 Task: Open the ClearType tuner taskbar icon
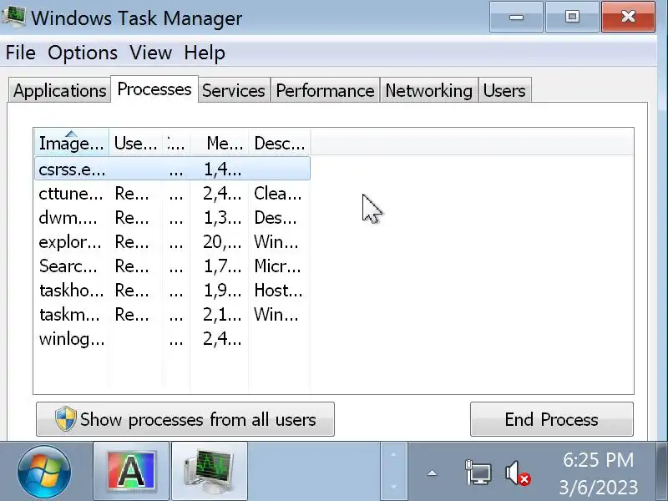[x=131, y=471]
